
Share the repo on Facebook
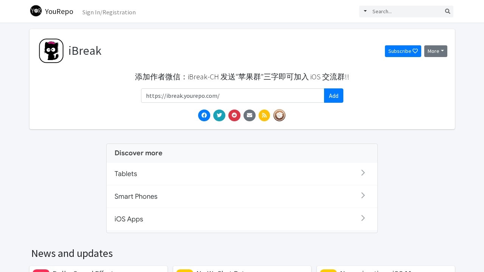(x=204, y=115)
